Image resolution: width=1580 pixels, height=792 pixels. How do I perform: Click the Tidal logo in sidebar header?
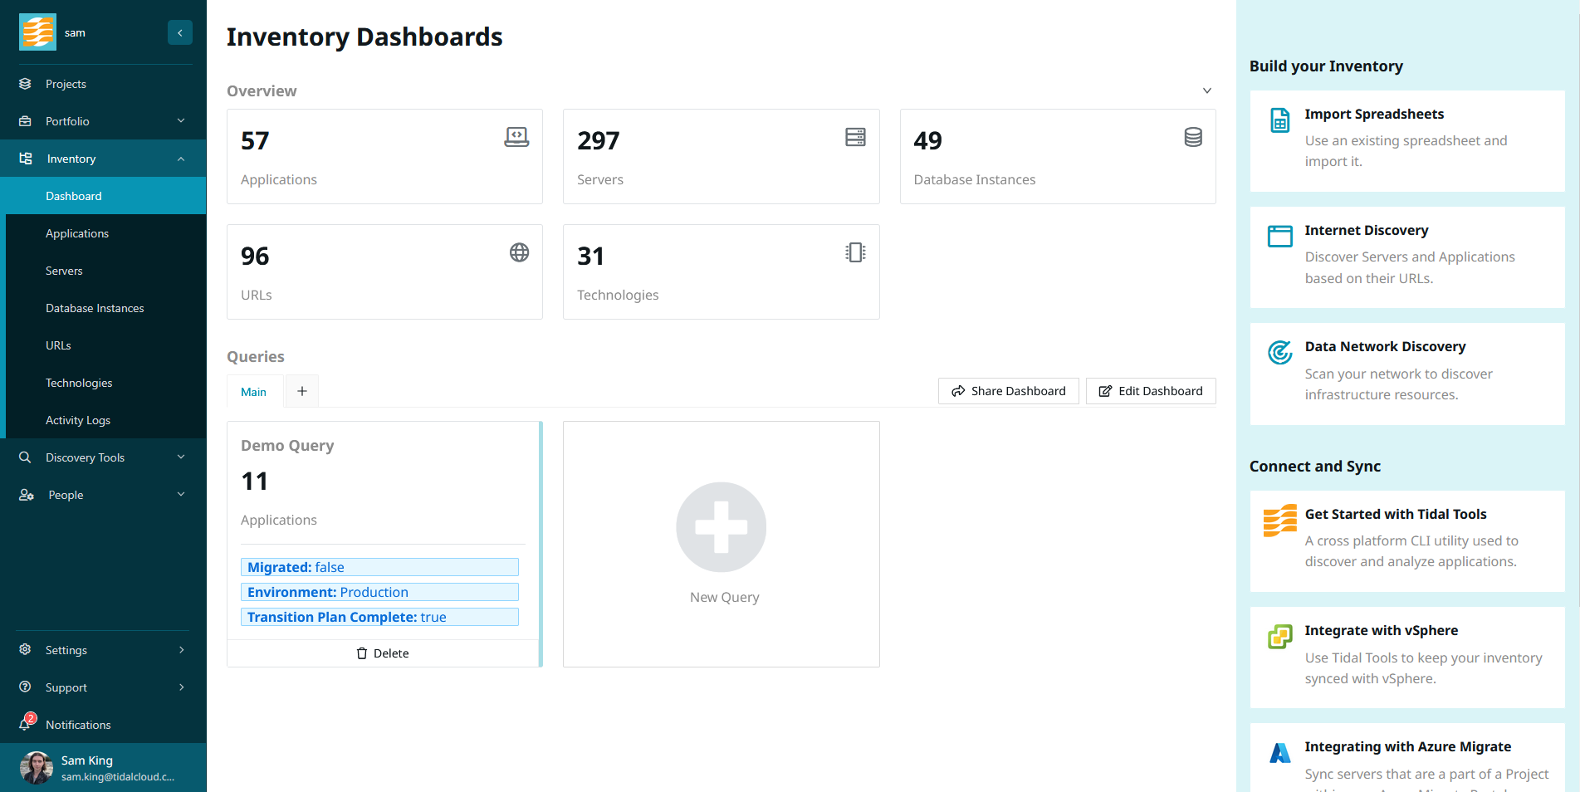(x=37, y=32)
